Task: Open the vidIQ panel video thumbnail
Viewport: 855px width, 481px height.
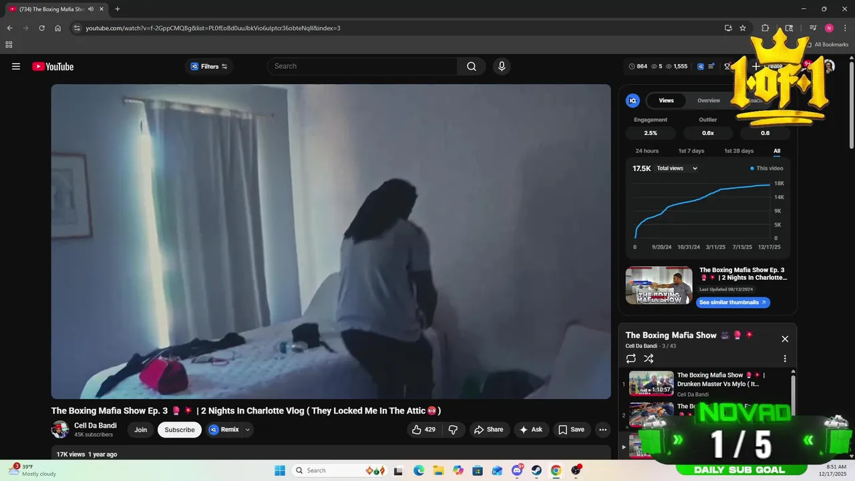Action: (x=659, y=286)
